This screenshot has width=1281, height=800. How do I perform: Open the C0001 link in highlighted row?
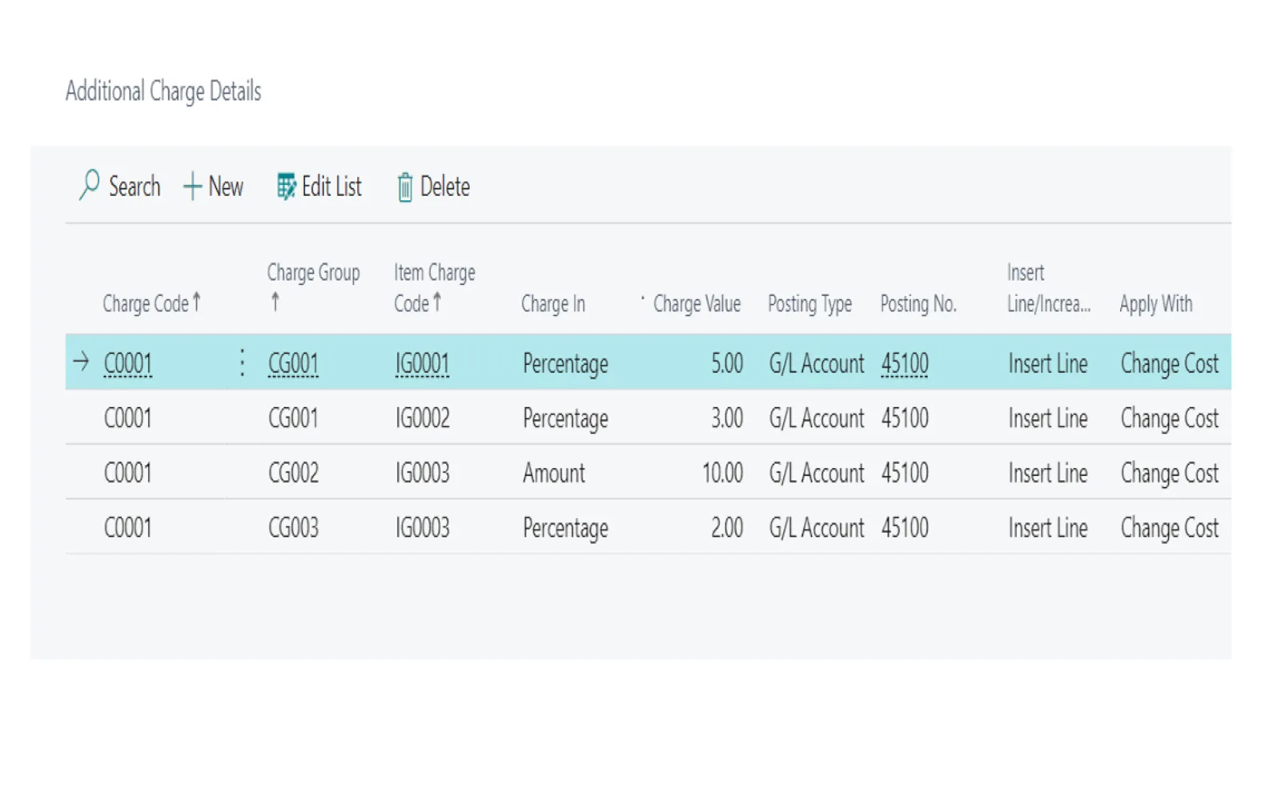click(x=128, y=364)
